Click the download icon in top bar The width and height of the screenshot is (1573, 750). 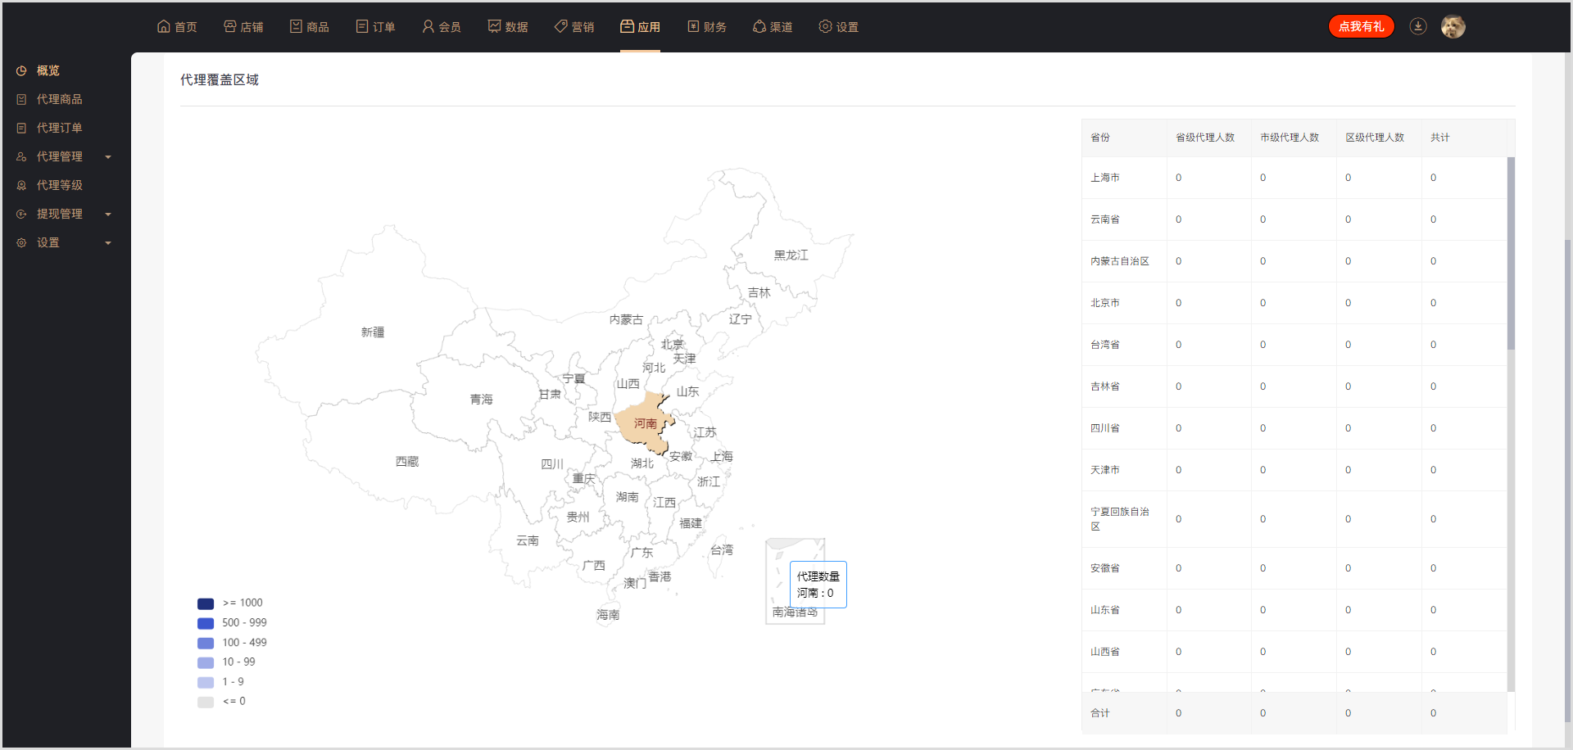click(1418, 26)
